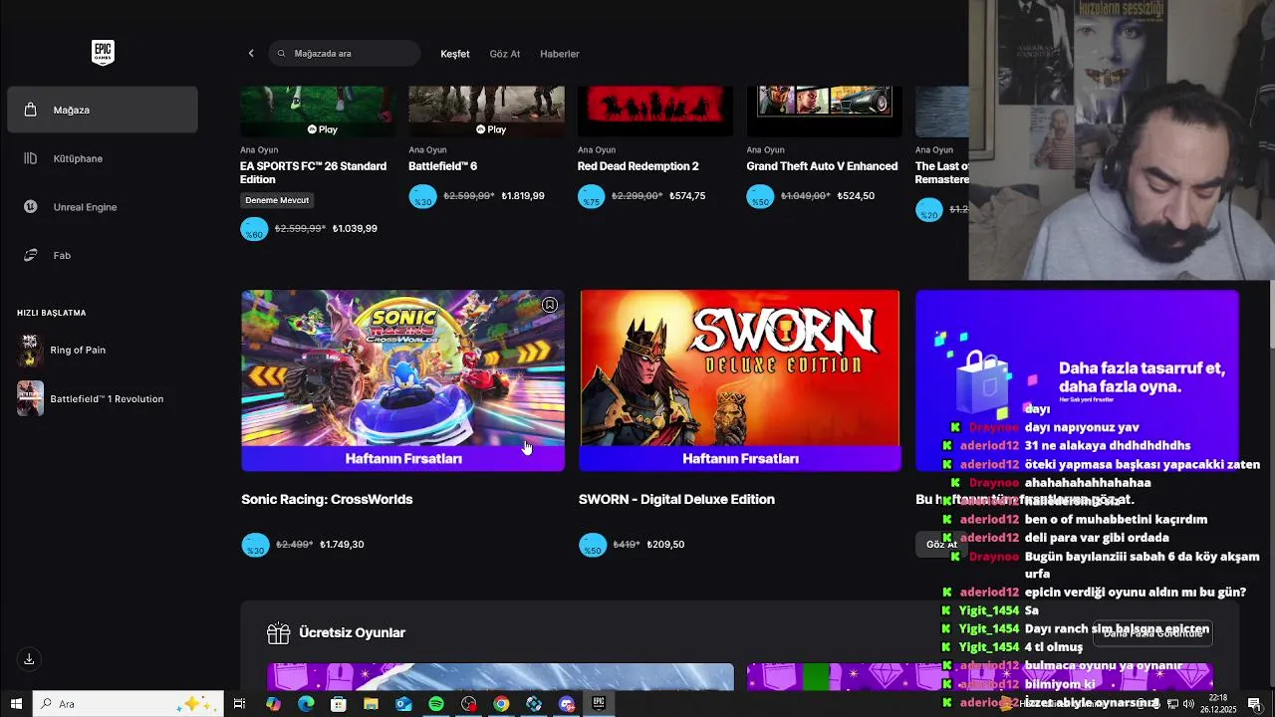The image size is (1275, 717).
Task: Click the ₺524,50 price
Action: [x=856, y=196]
